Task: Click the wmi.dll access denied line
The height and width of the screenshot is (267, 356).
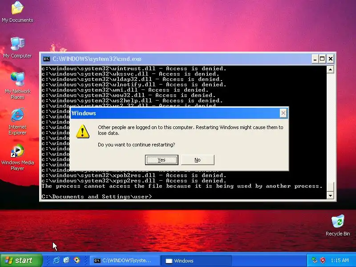Action: pos(125,90)
